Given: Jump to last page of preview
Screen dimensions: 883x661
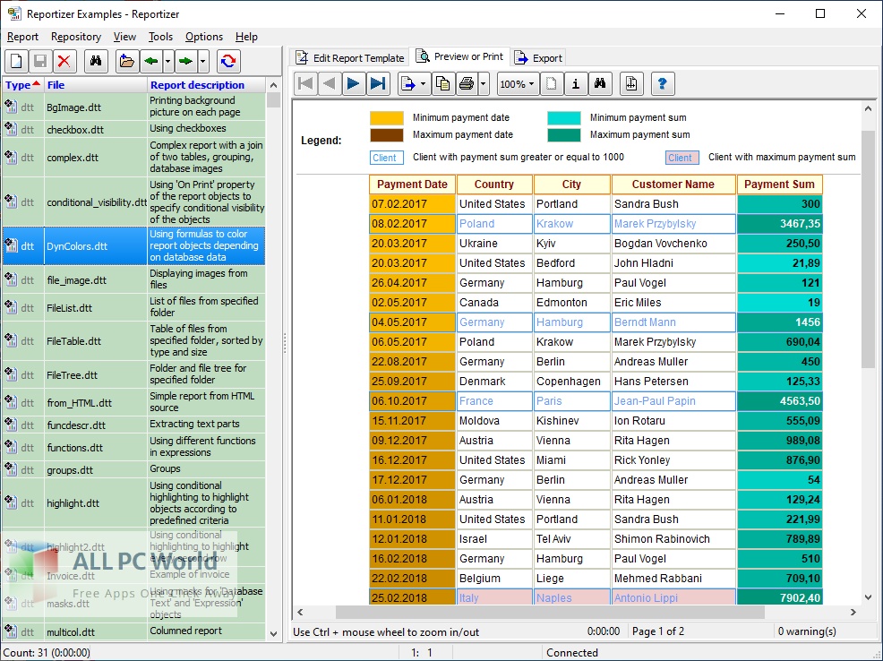Looking at the screenshot, I should [378, 84].
